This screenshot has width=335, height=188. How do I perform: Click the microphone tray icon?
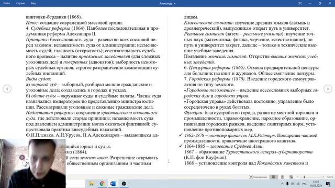click(x=287, y=183)
